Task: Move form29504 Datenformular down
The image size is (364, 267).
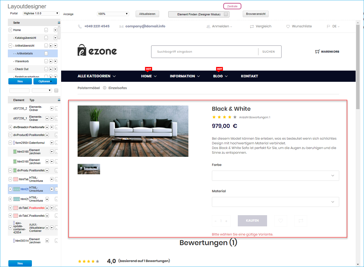Action: 52,143
